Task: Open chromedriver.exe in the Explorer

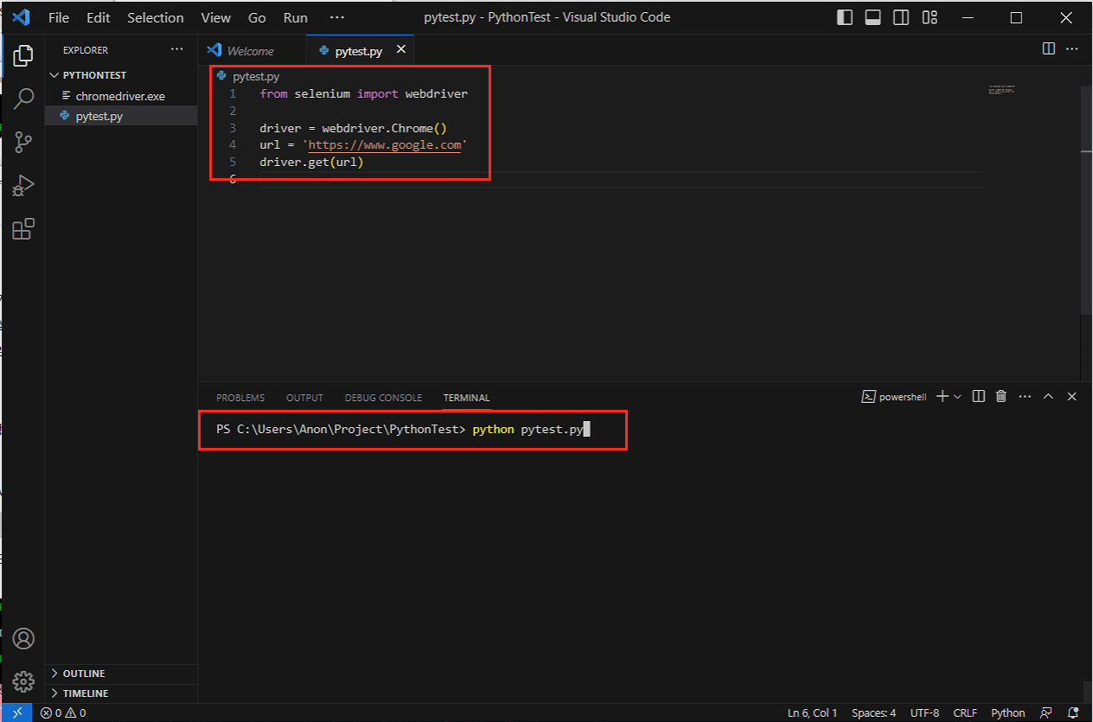Action: pos(119,96)
